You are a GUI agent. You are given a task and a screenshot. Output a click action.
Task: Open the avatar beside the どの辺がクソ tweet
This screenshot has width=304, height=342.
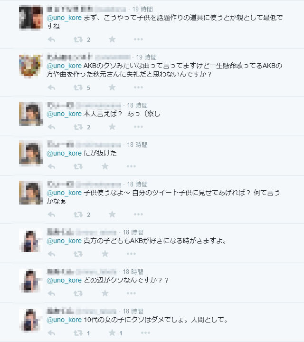click(x=31, y=281)
